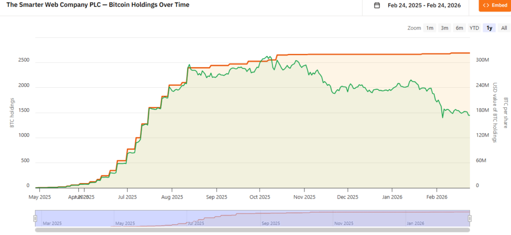Click the Mar 2025 area in navigator

tap(52, 223)
